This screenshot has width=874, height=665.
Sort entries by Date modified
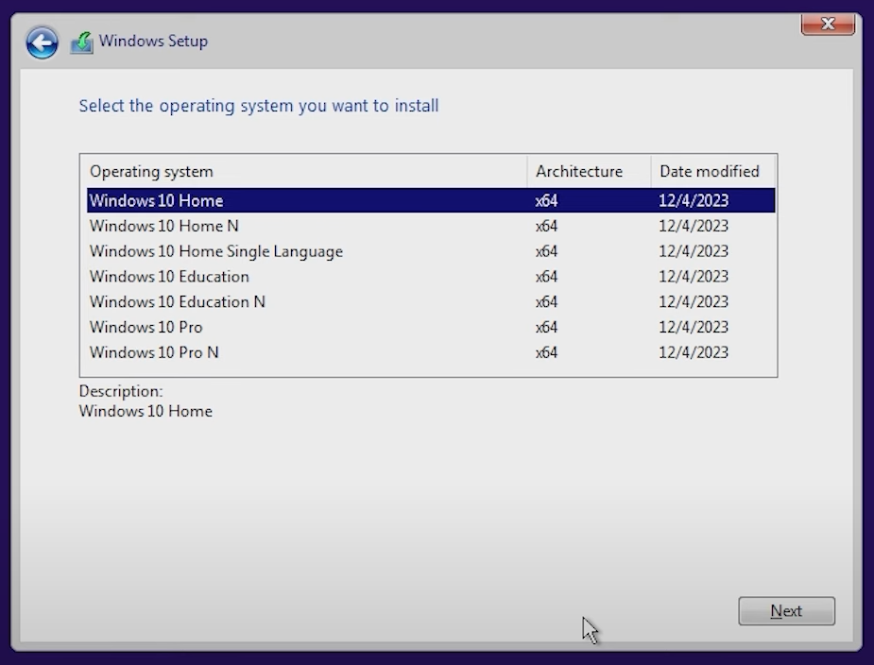[710, 171]
